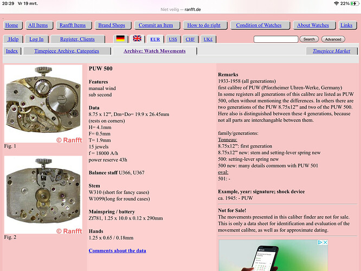Tap the ranfft.de address bar
The image size is (361, 271).
[x=181, y=9]
